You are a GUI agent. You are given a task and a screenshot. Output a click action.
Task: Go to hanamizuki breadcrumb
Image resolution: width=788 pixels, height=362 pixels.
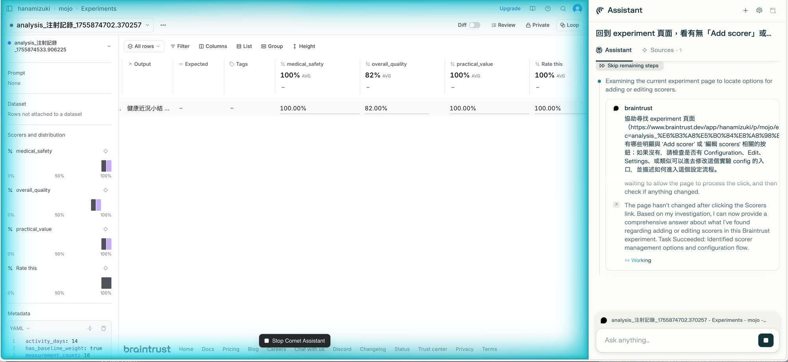pyautogui.click(x=34, y=9)
